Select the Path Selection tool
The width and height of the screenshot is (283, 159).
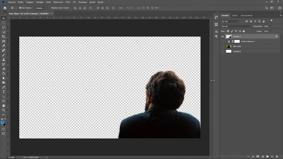tap(4, 96)
